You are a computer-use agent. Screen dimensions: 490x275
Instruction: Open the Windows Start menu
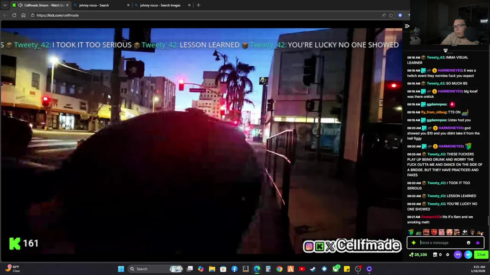click(121, 269)
